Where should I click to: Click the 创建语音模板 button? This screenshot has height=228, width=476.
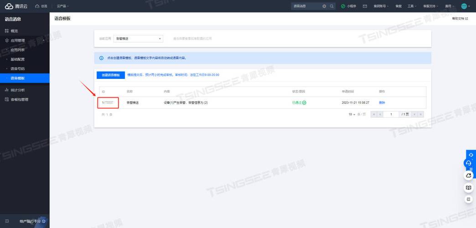[111, 75]
